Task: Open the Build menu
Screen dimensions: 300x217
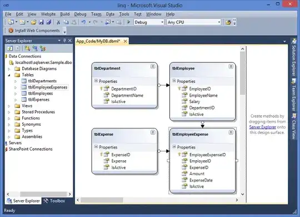Action: click(x=64, y=14)
